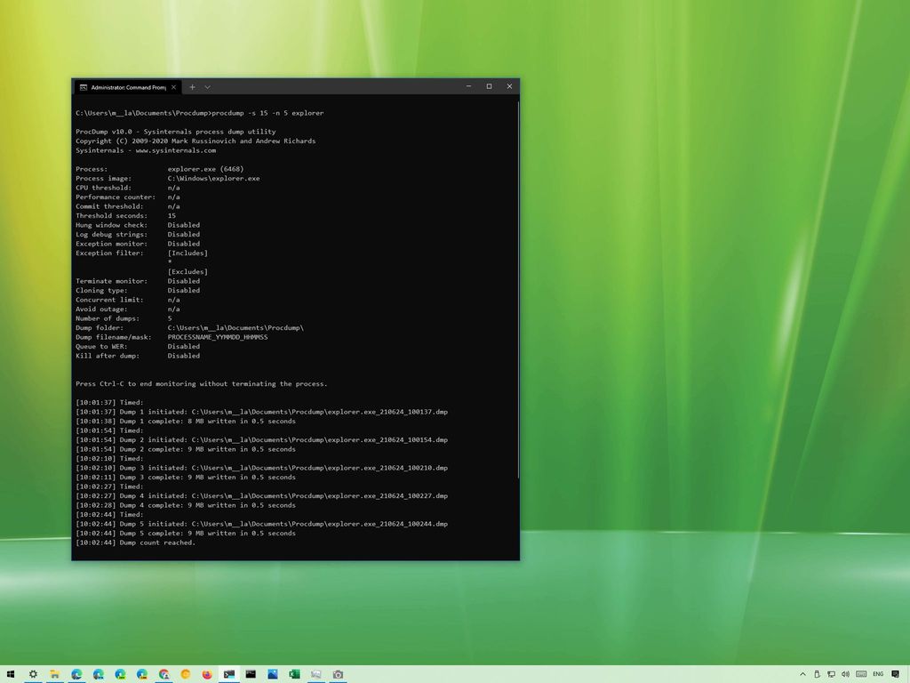Image resolution: width=910 pixels, height=683 pixels.
Task: Click the Safely Remove Hardware tray icon
Action: [817, 674]
